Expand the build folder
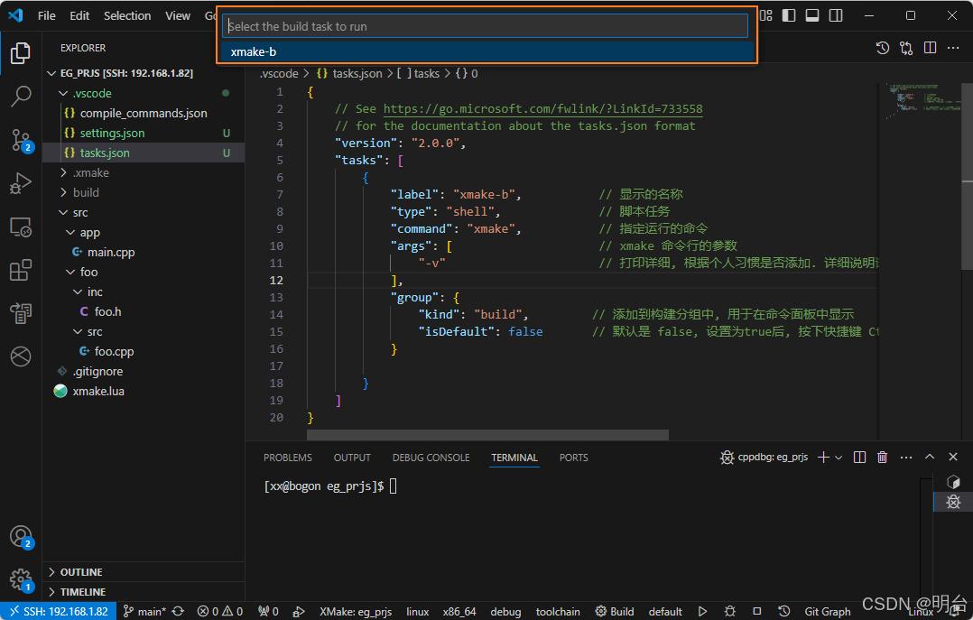This screenshot has width=973, height=620. [x=62, y=192]
